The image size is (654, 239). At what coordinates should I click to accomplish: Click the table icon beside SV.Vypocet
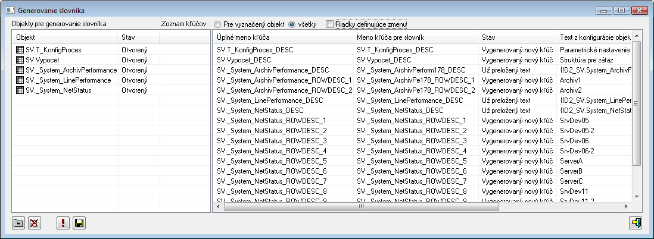[x=20, y=60]
